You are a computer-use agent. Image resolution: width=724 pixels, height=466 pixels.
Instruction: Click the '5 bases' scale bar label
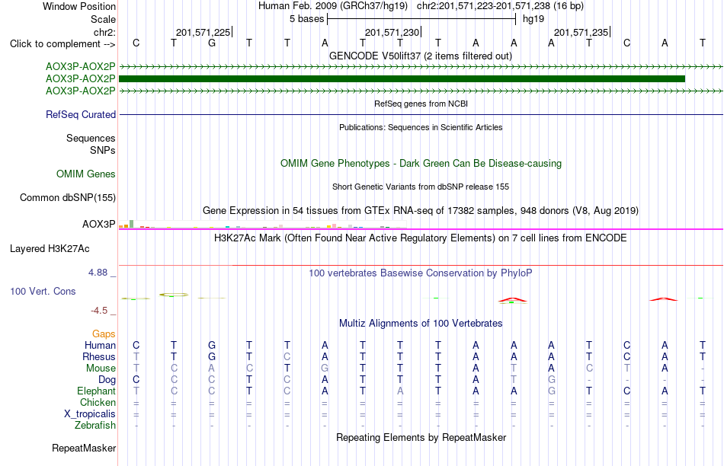pos(306,19)
